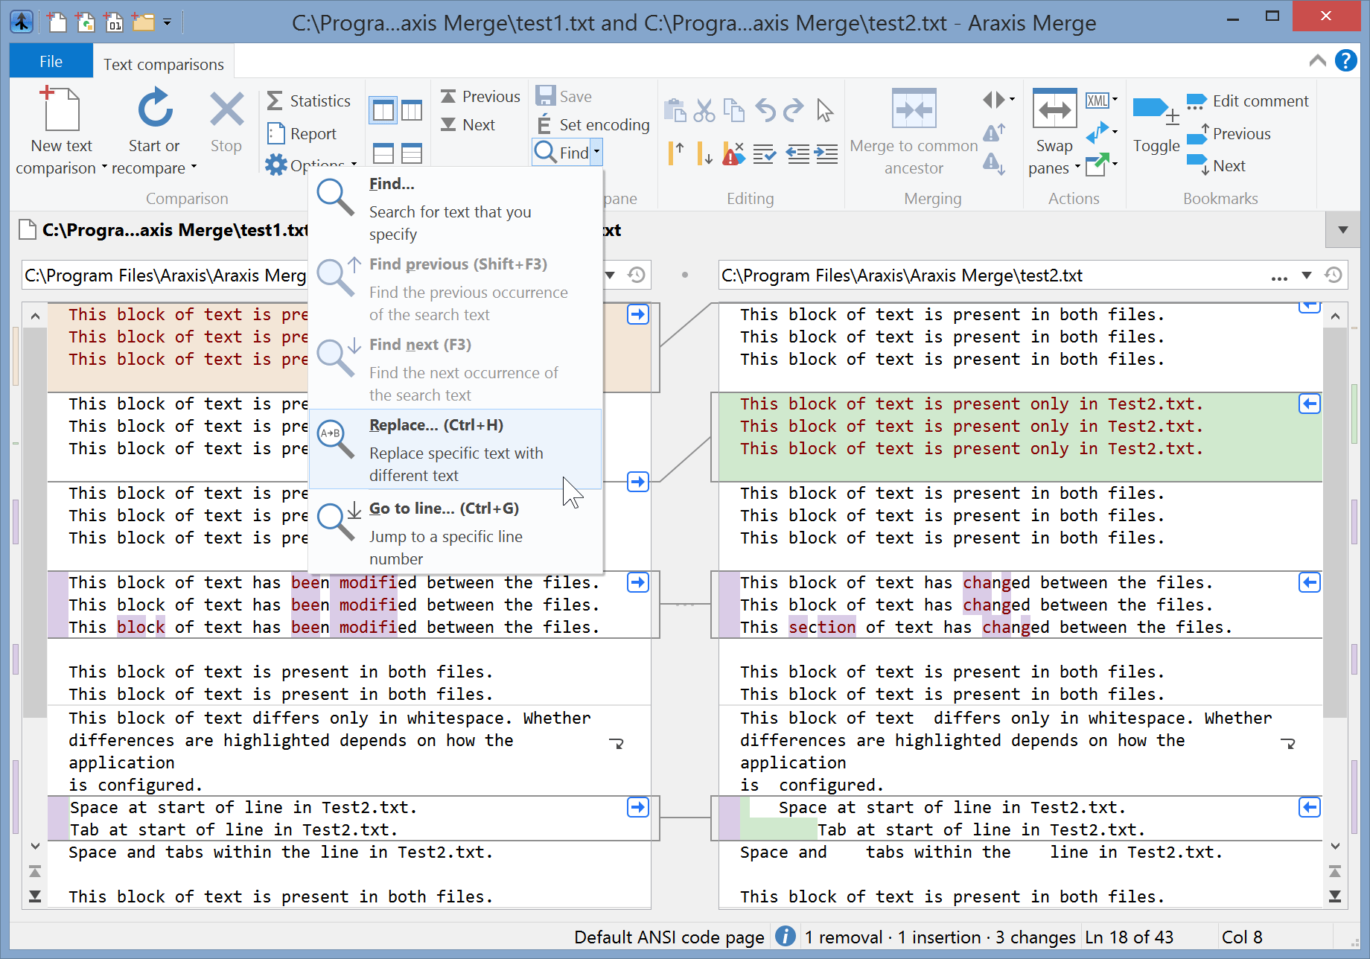Viewport: 1370px width, 959px height.
Task: Click the right pane vertical scrollbar
Action: [x=1335, y=521]
